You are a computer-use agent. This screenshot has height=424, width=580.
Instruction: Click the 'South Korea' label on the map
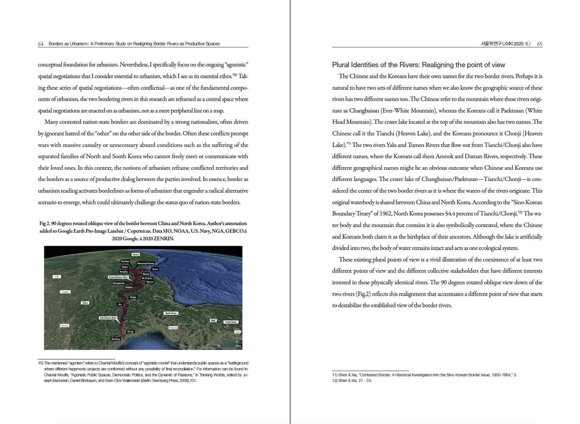click(x=231, y=322)
